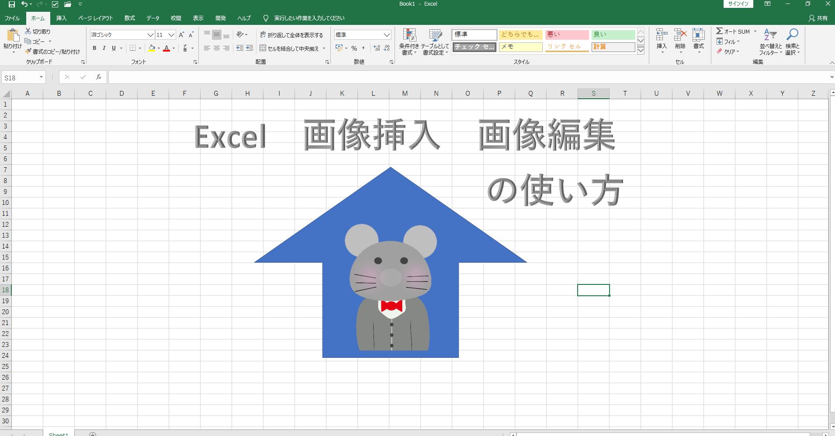This screenshot has height=436, width=835.
Task: Toggle Italic formatting
Action: coord(104,48)
